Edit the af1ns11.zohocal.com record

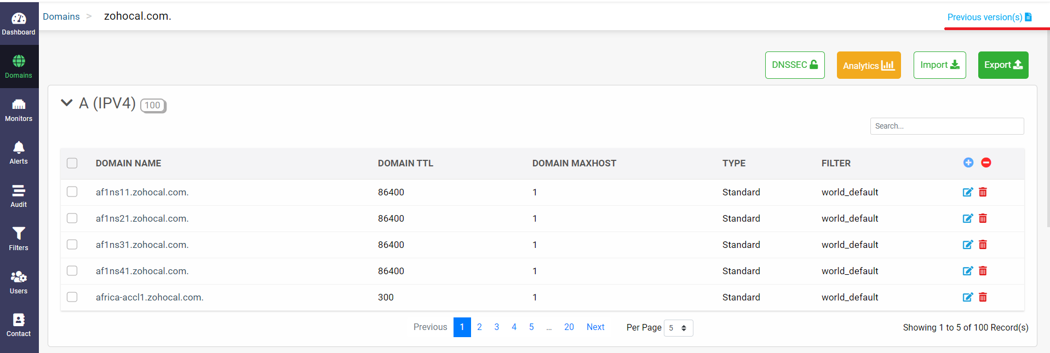coord(967,192)
